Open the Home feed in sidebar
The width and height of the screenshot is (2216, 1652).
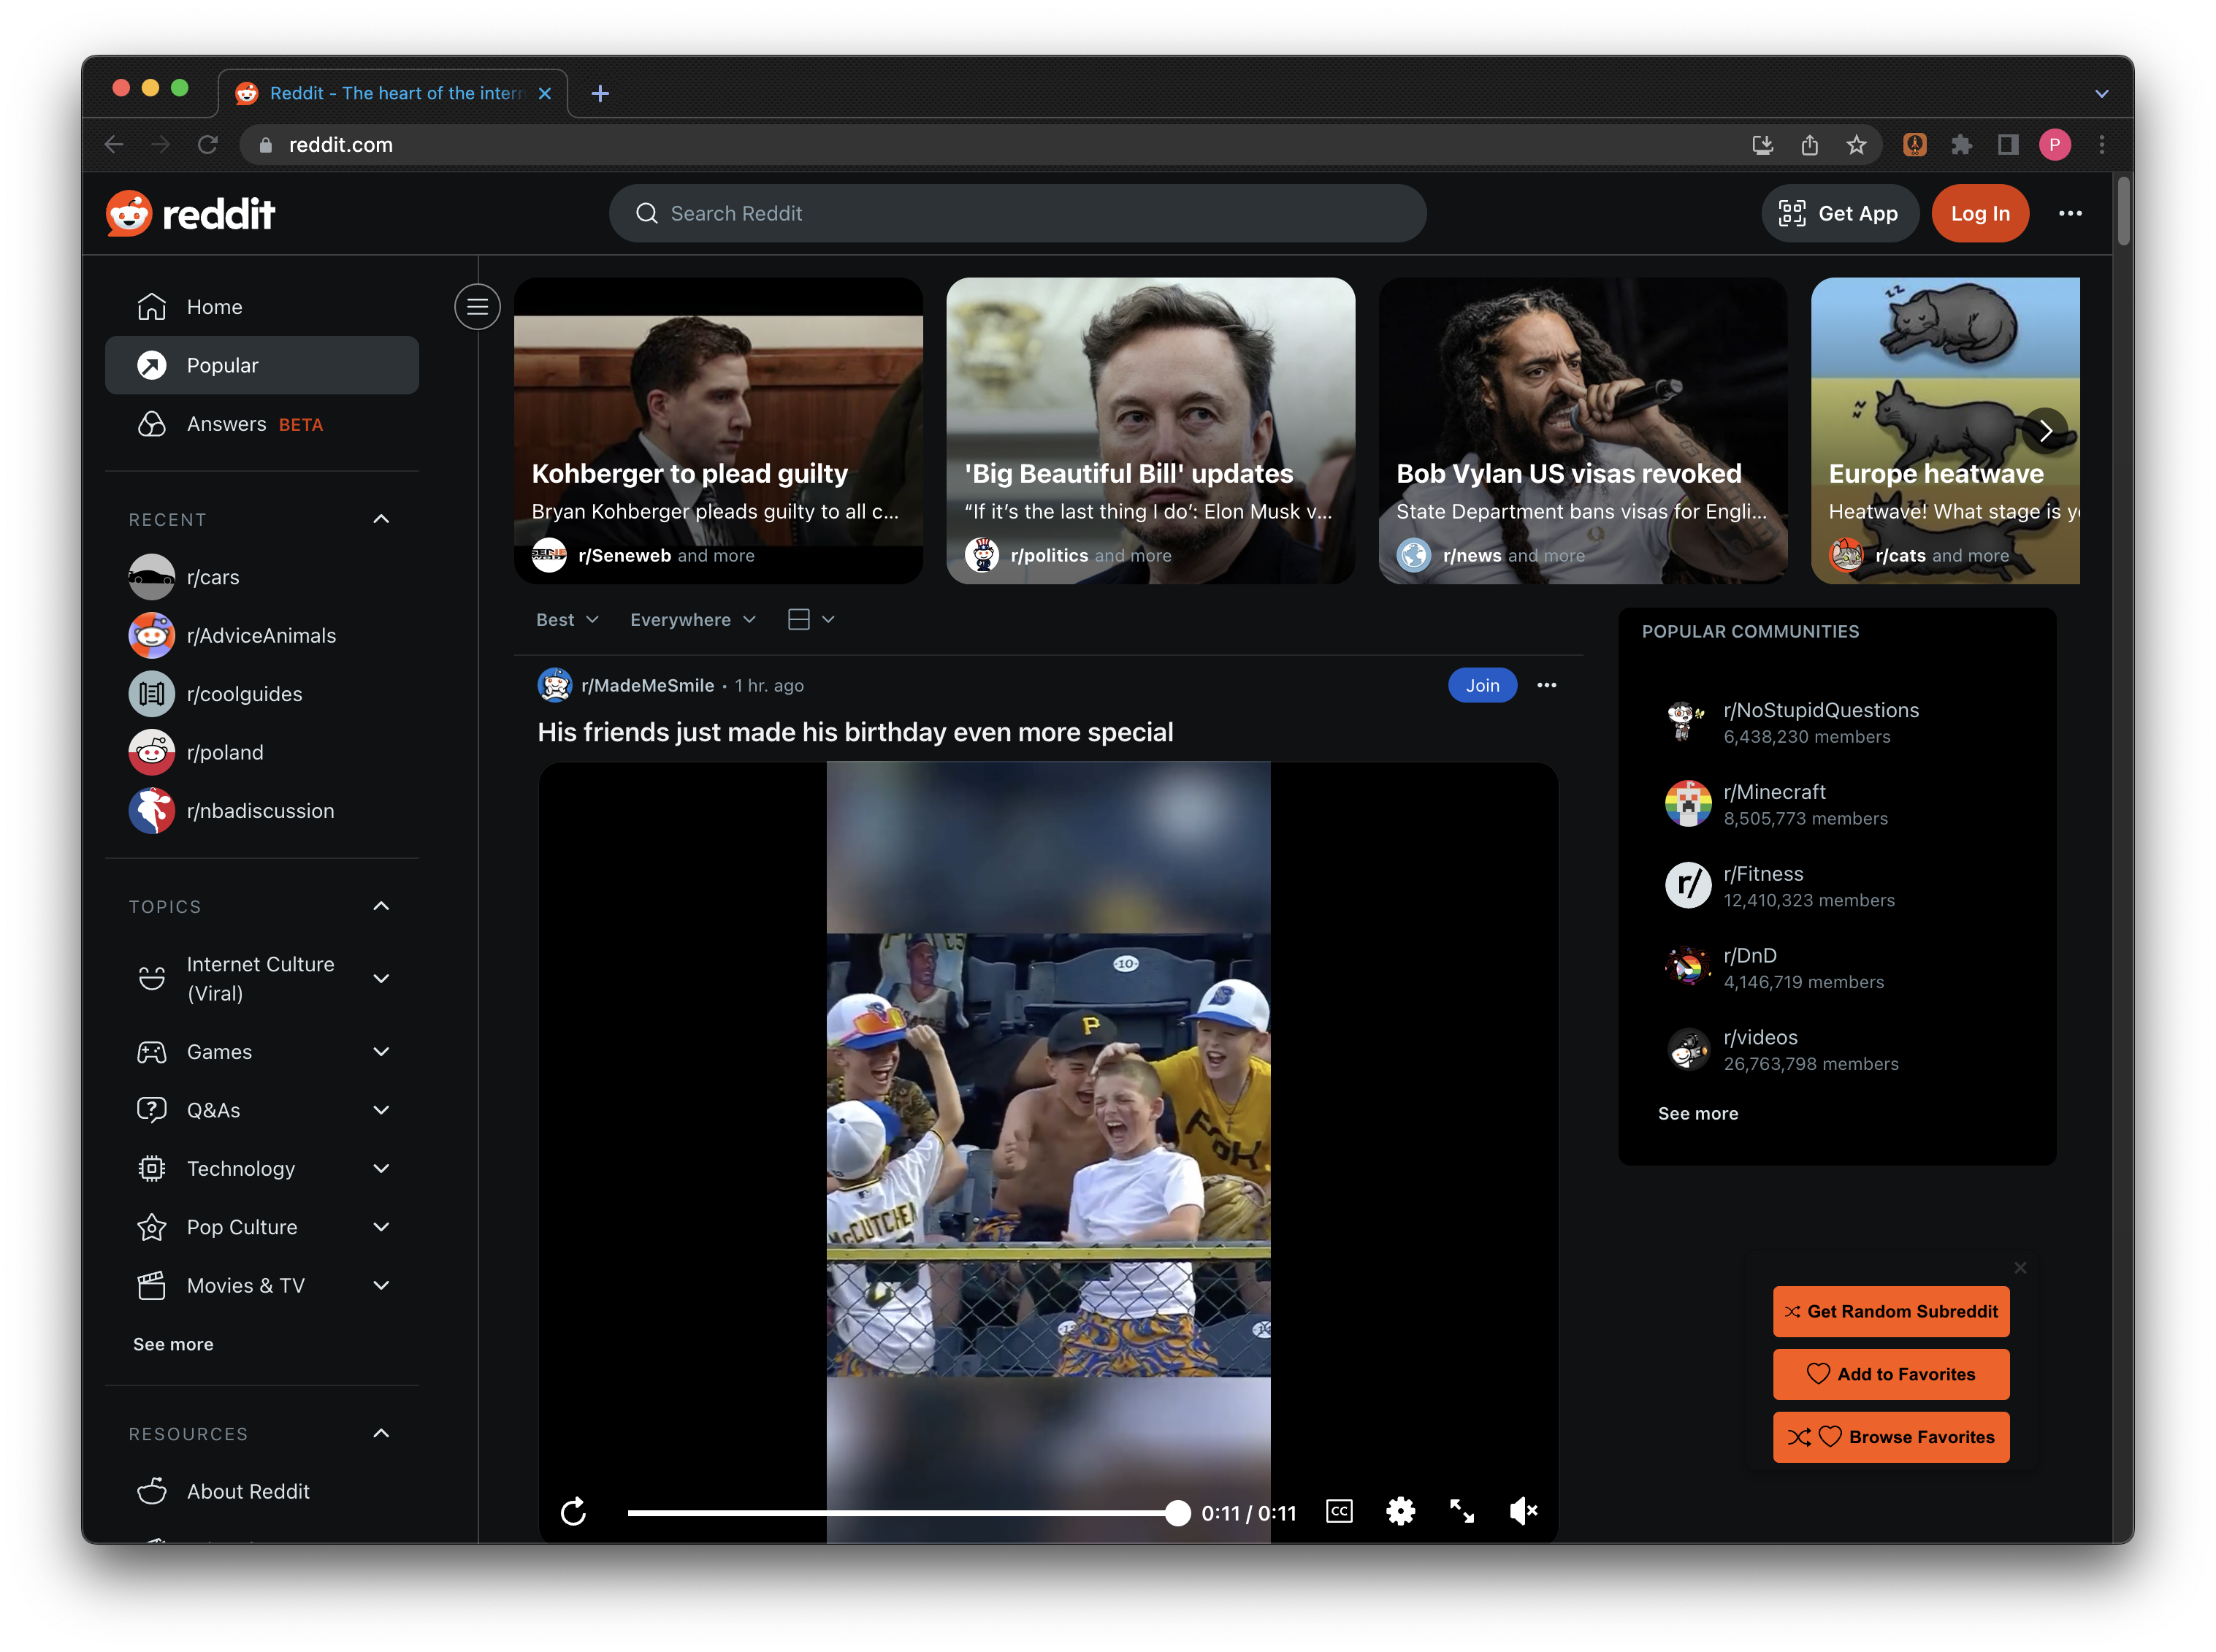[262, 307]
